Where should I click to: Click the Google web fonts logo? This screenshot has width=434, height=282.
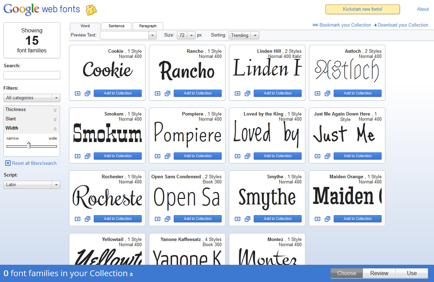pos(42,10)
